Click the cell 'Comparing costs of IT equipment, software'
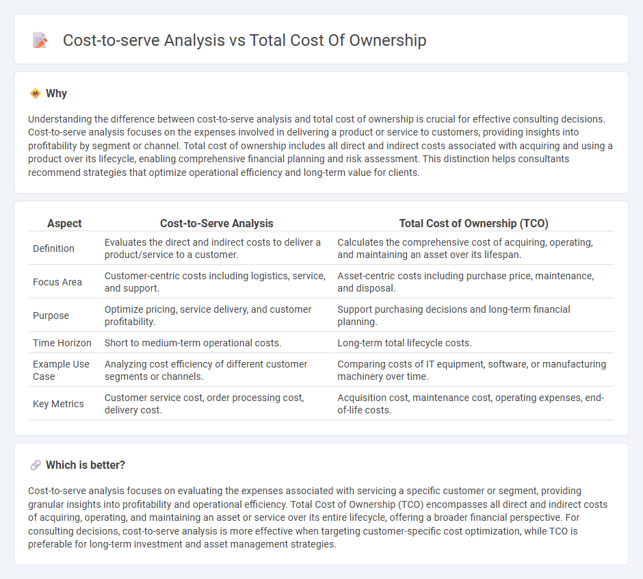The height and width of the screenshot is (579, 643). (473, 370)
